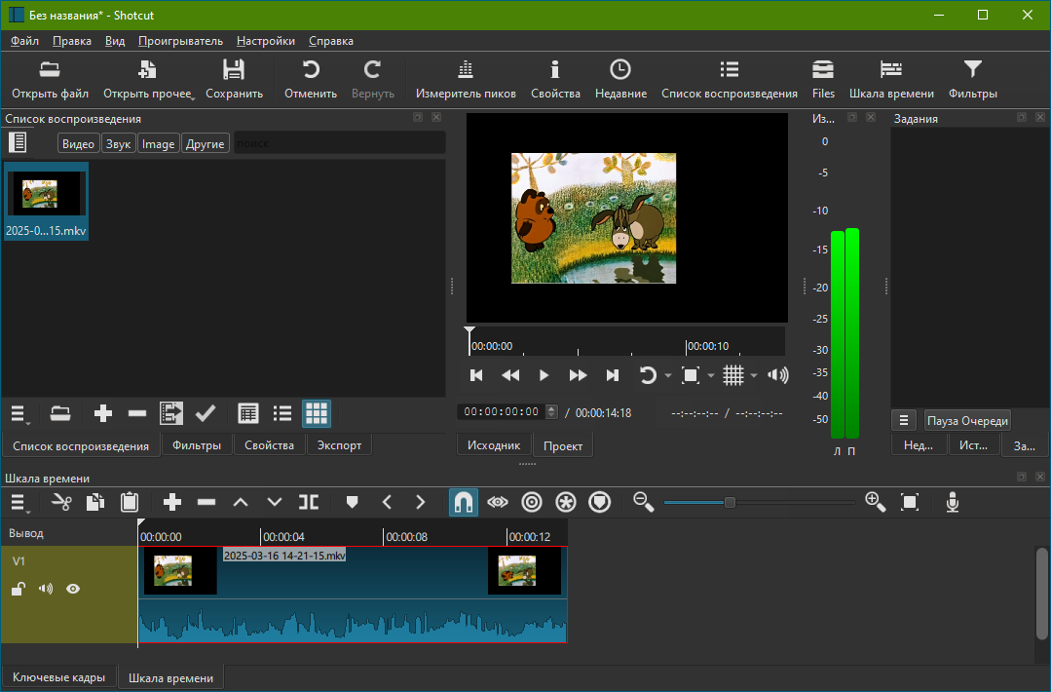Zoom out the timeline with magnifier minus
This screenshot has height=692, width=1051.
pos(644,502)
